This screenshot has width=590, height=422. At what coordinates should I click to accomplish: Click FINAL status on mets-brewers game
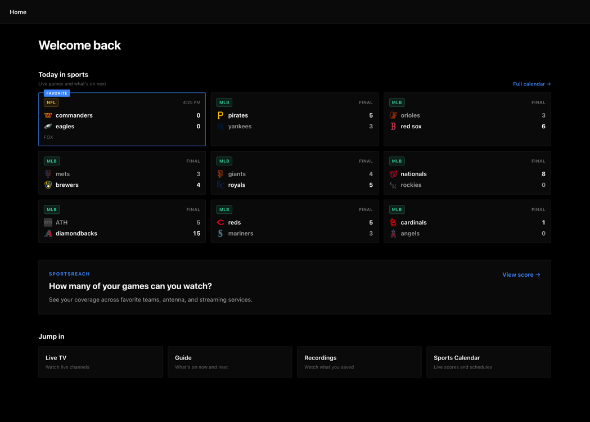click(193, 161)
